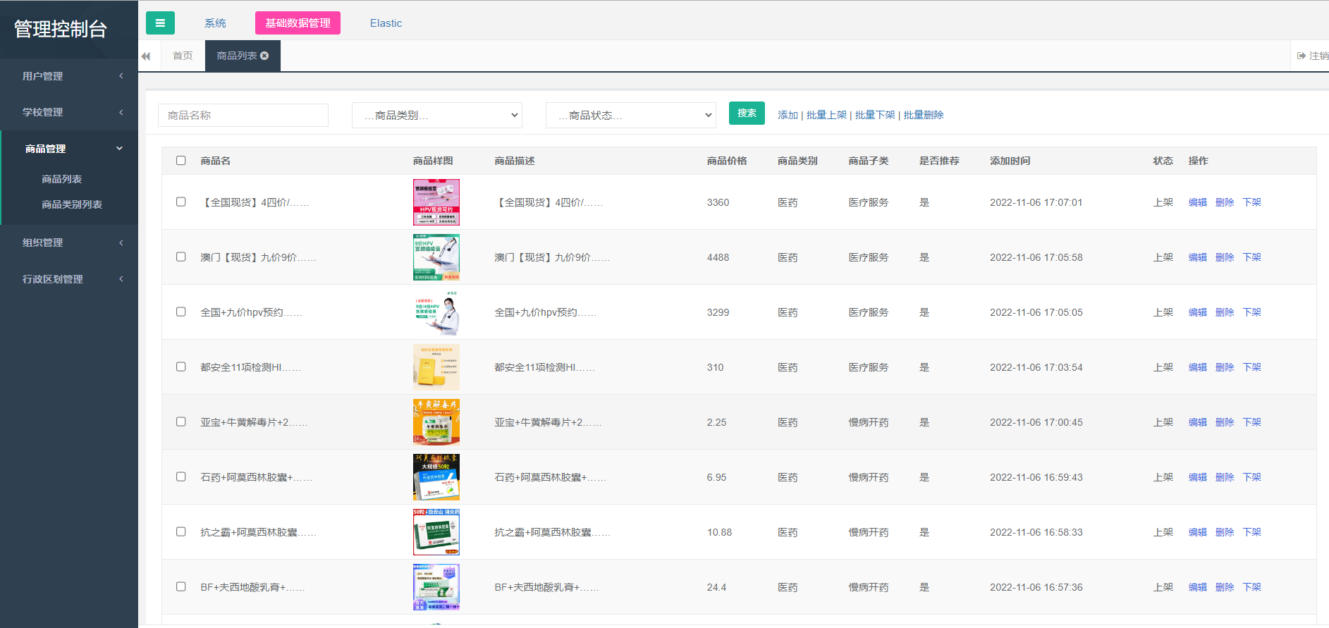Click the 添加时间 column header
1329x628 pixels.
pyautogui.click(x=1010, y=161)
